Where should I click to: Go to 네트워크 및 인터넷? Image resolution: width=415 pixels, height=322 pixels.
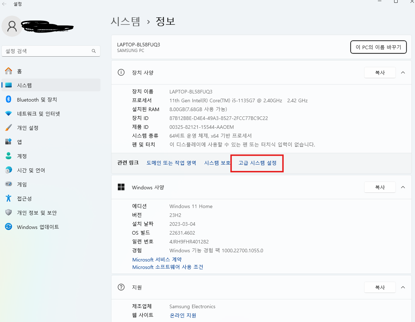click(51, 114)
